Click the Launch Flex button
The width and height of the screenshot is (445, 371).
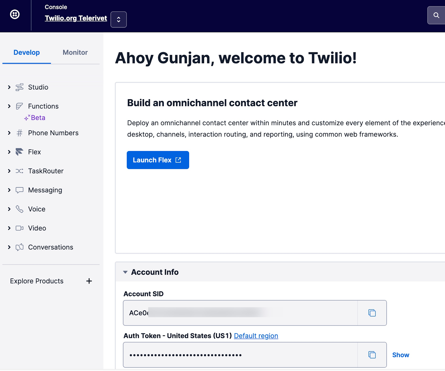(x=158, y=160)
